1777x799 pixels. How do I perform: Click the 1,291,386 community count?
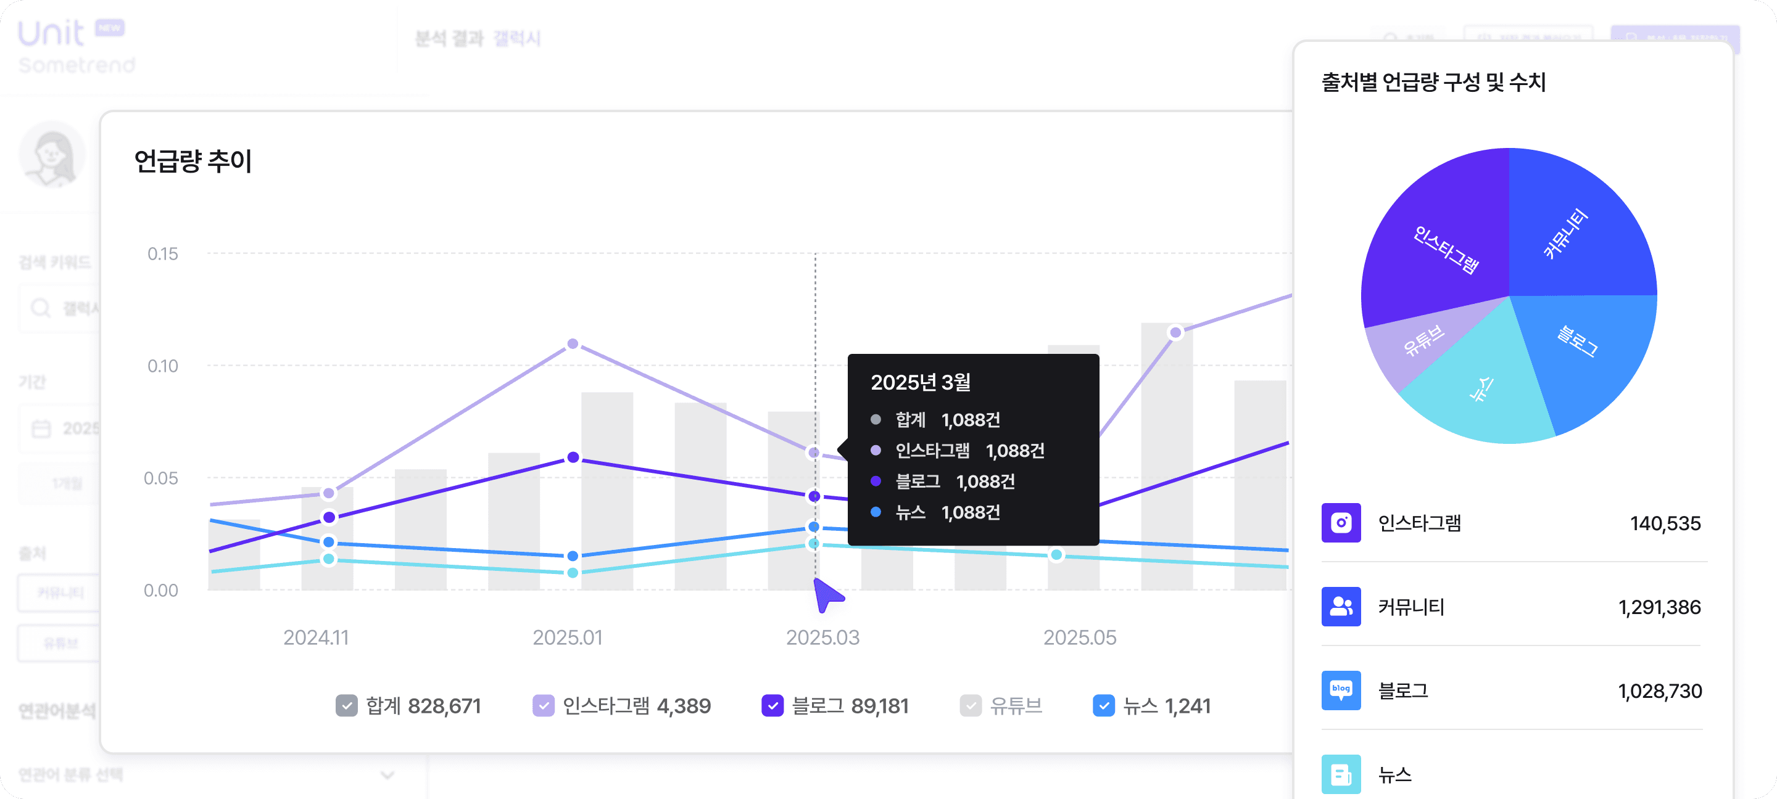1659,607
